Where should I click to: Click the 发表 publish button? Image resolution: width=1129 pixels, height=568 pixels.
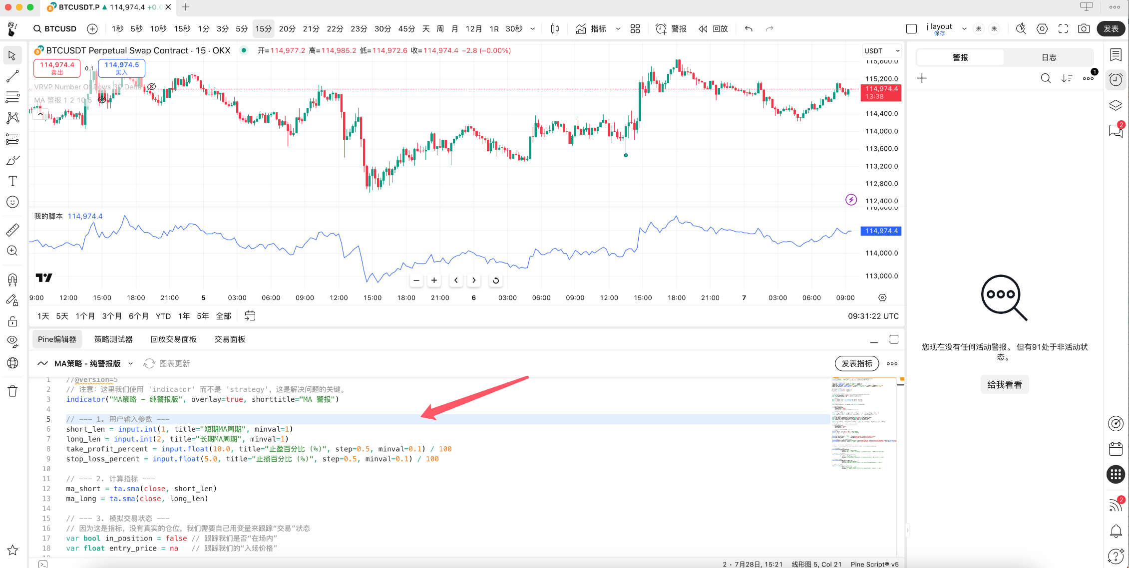1111,29
